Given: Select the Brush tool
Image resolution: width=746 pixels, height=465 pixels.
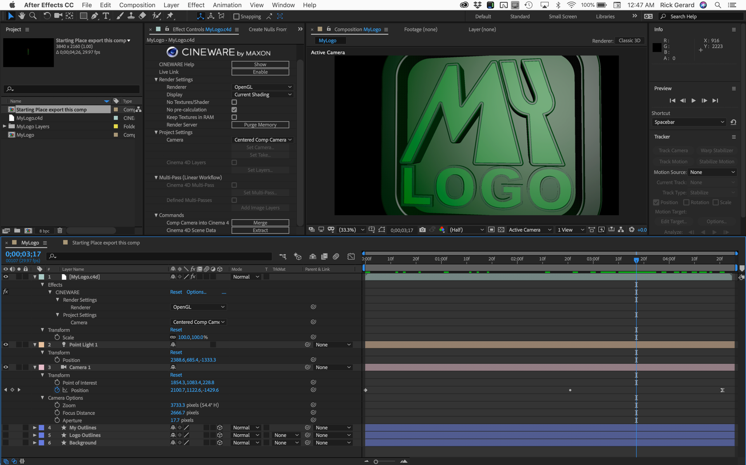Looking at the screenshot, I should pos(120,16).
